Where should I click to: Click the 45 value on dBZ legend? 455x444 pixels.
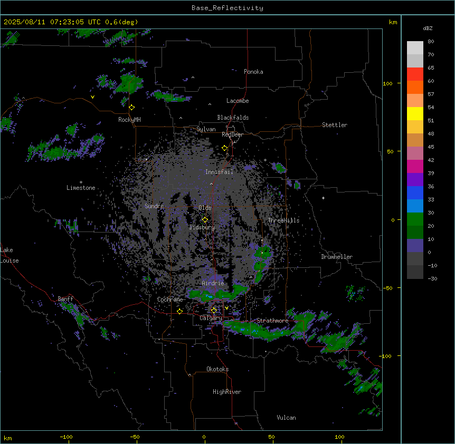point(431,147)
